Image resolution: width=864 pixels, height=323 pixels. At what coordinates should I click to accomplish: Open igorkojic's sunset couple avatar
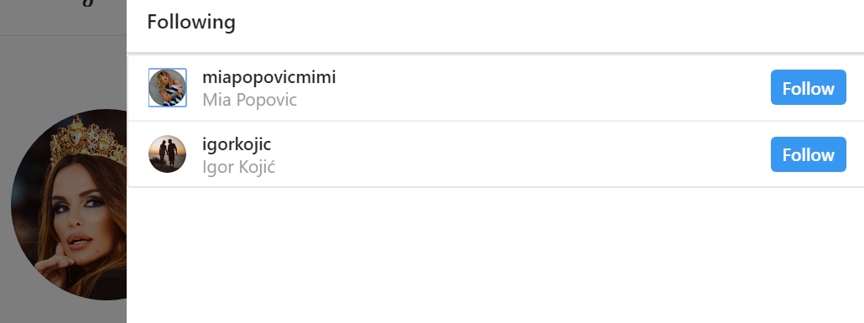pos(168,154)
